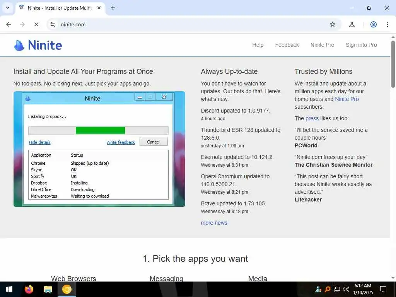Click the Lifehacker attribution text
Image resolution: width=396 pixels, height=297 pixels.
tap(308, 200)
